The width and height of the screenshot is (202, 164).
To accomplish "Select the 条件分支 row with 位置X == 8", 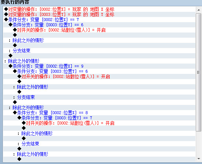I will pos(99,113).
